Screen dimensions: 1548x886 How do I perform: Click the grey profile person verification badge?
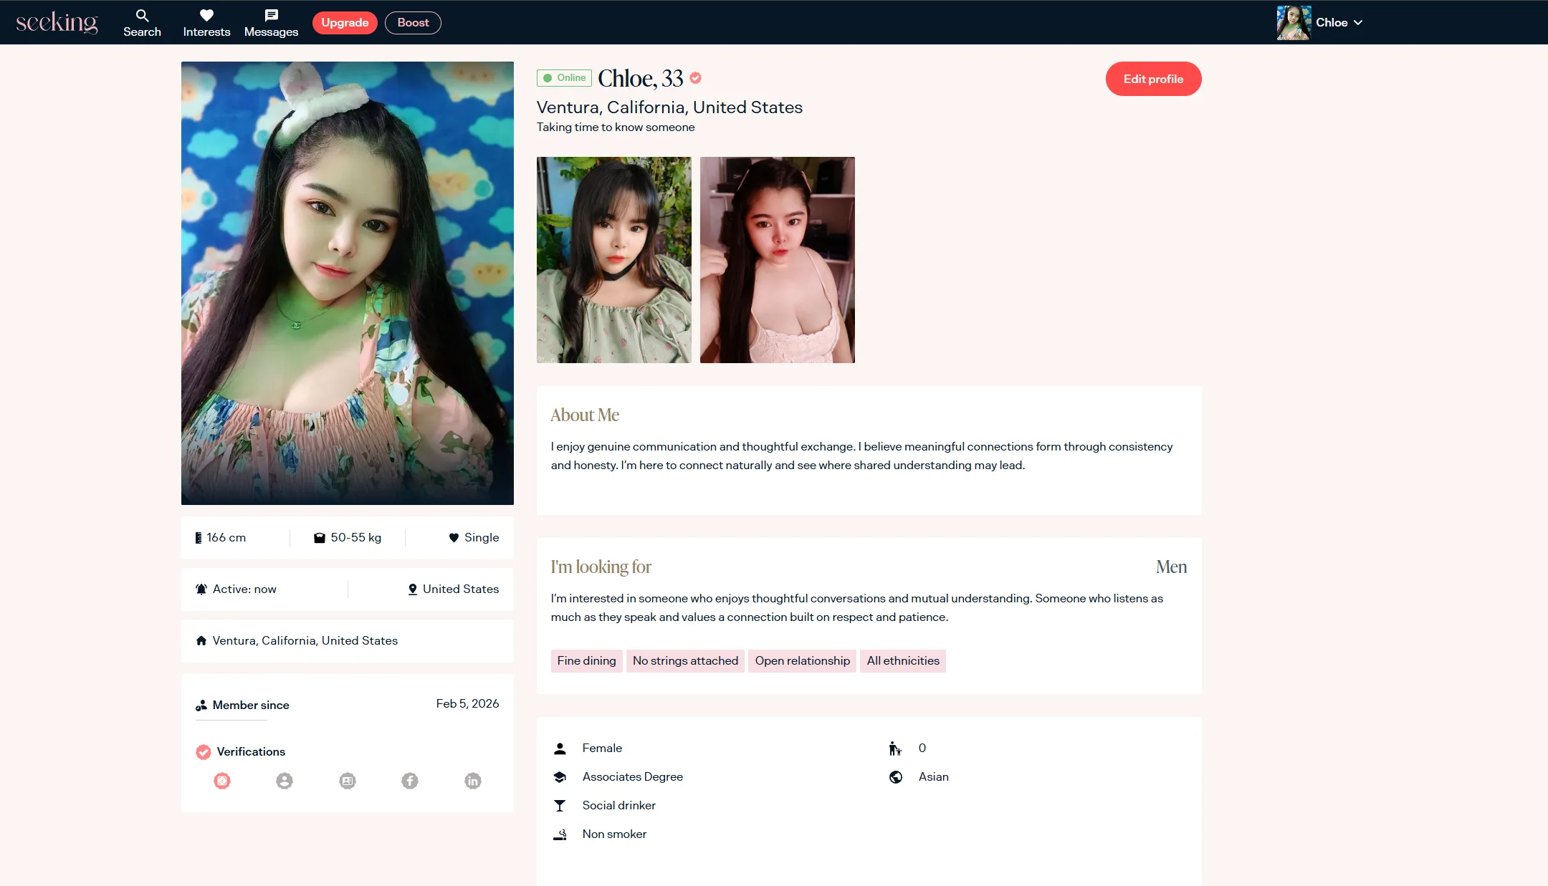coord(285,781)
